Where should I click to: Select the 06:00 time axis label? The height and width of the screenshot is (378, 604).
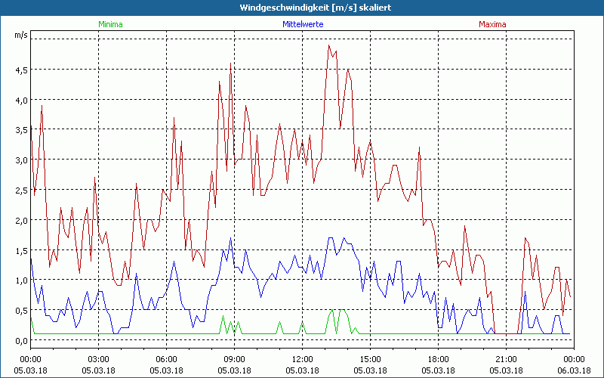click(x=167, y=358)
